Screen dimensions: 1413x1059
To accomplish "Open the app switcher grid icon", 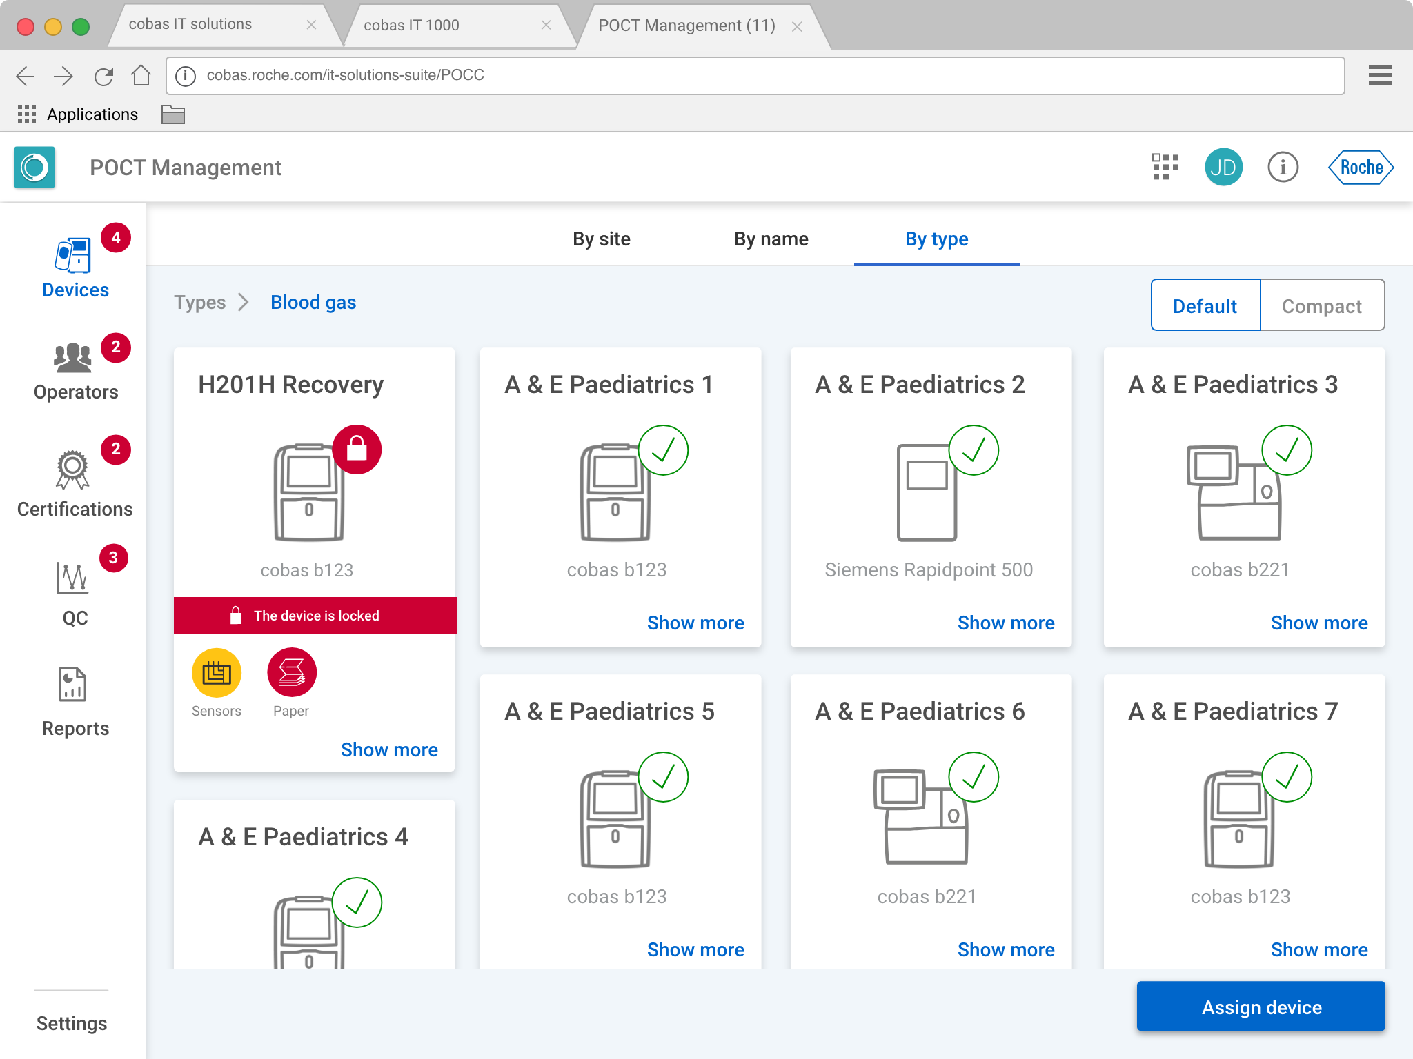I will (x=1165, y=167).
